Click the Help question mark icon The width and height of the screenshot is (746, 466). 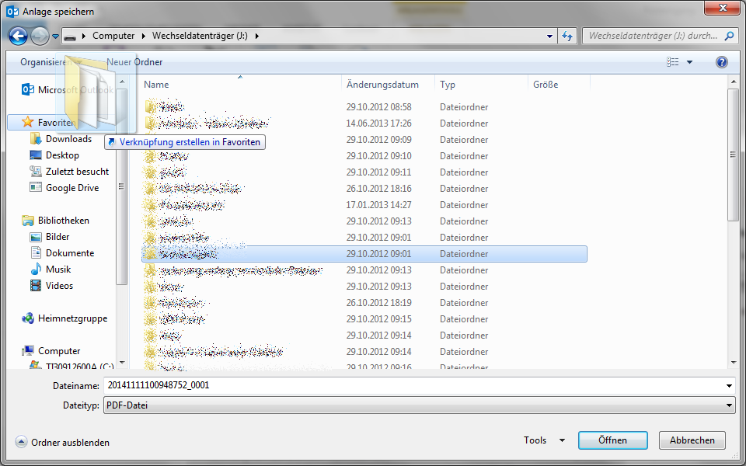(x=721, y=62)
